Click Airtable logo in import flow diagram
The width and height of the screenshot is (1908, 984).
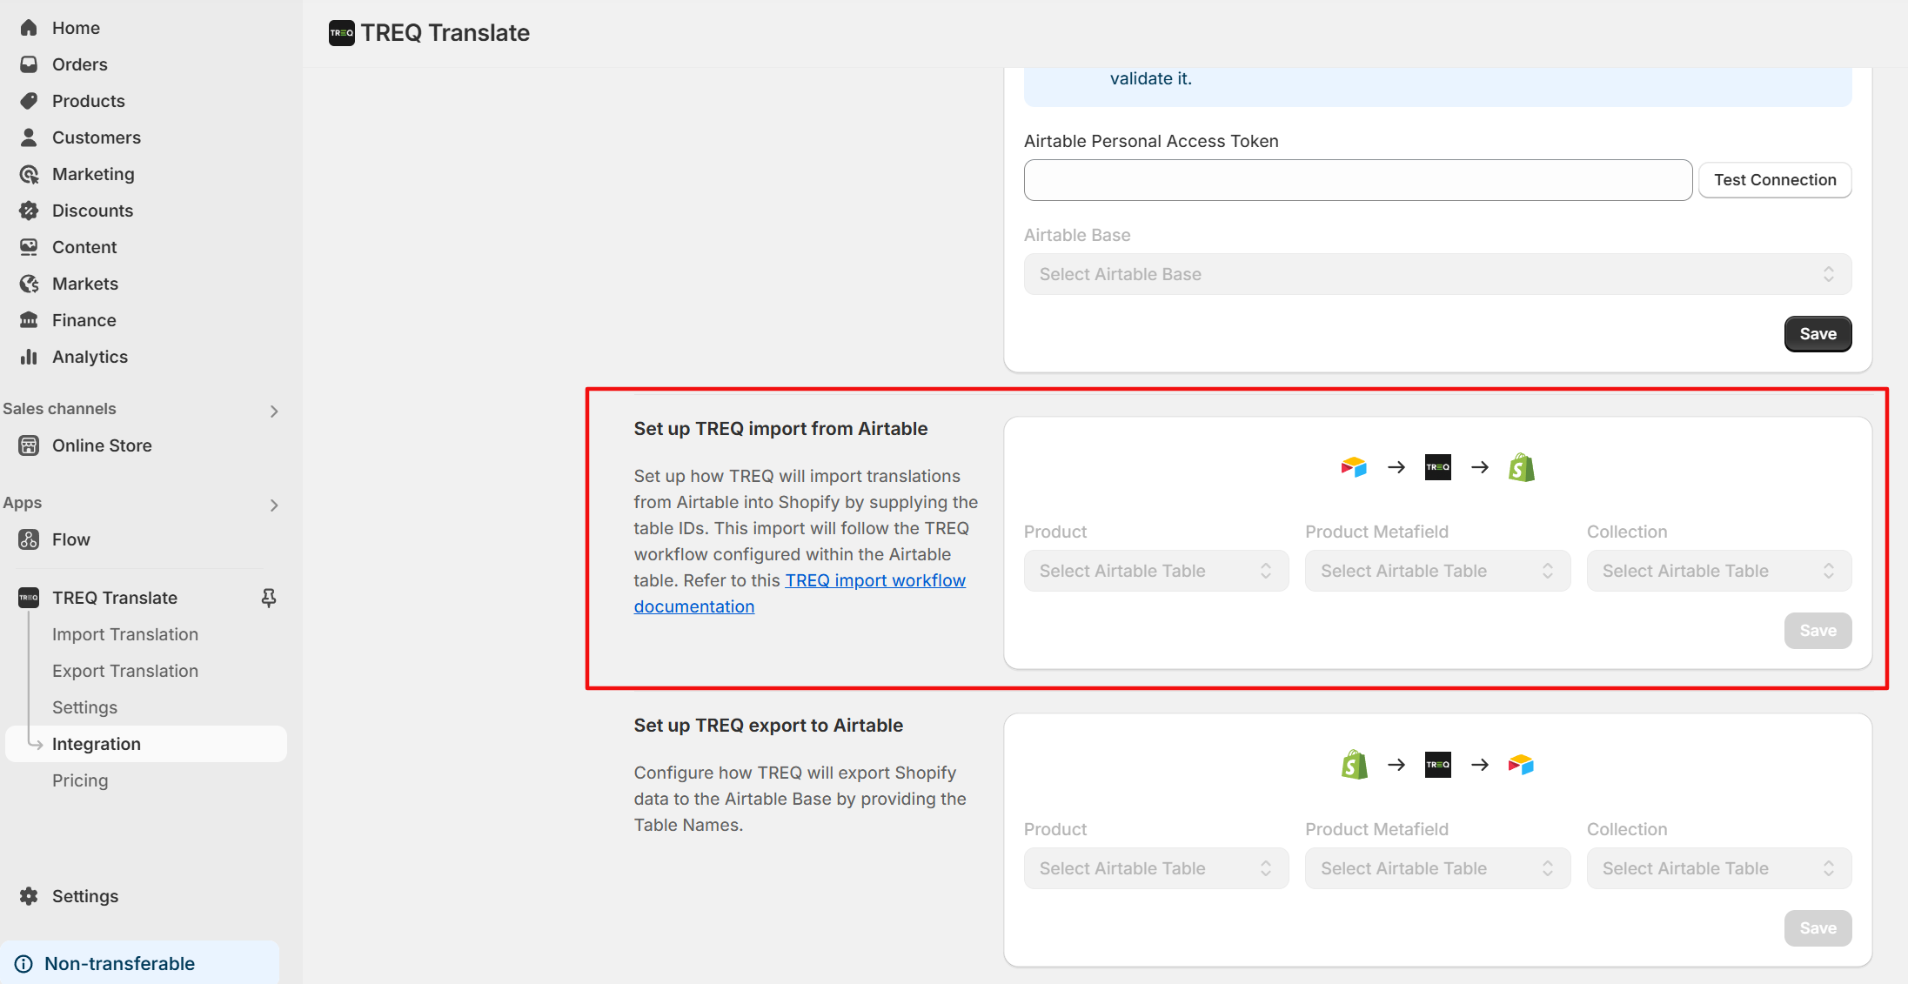[x=1354, y=467]
